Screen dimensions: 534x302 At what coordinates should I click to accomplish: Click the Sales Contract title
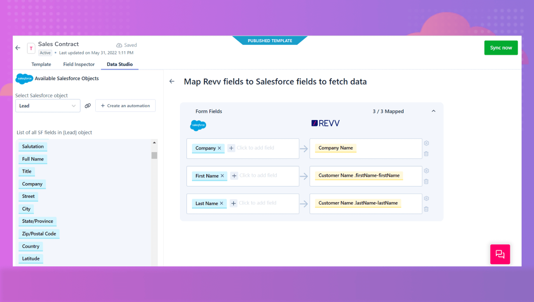(58, 44)
